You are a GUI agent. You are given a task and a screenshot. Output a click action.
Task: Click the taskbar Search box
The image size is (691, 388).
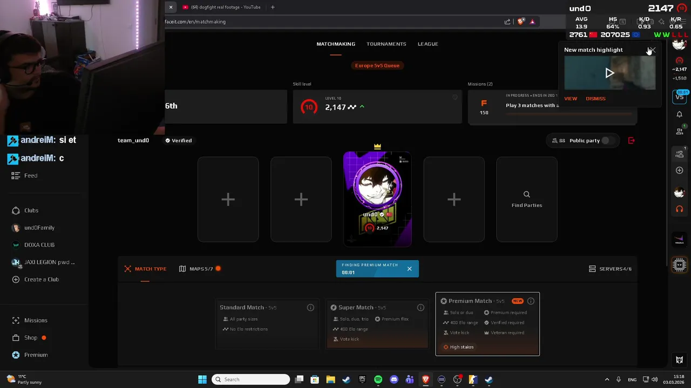coord(251,379)
